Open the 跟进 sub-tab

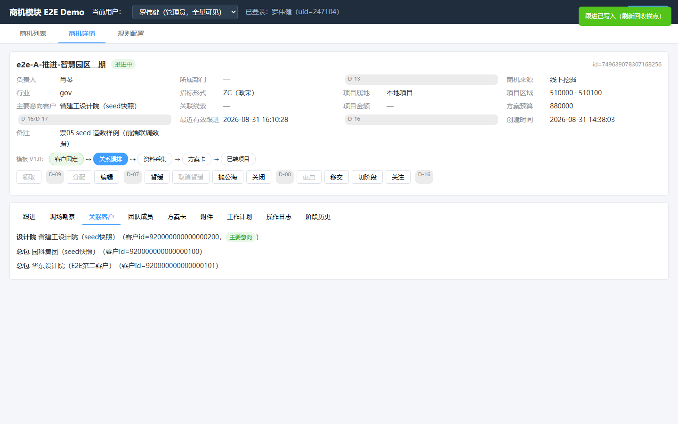[29, 217]
